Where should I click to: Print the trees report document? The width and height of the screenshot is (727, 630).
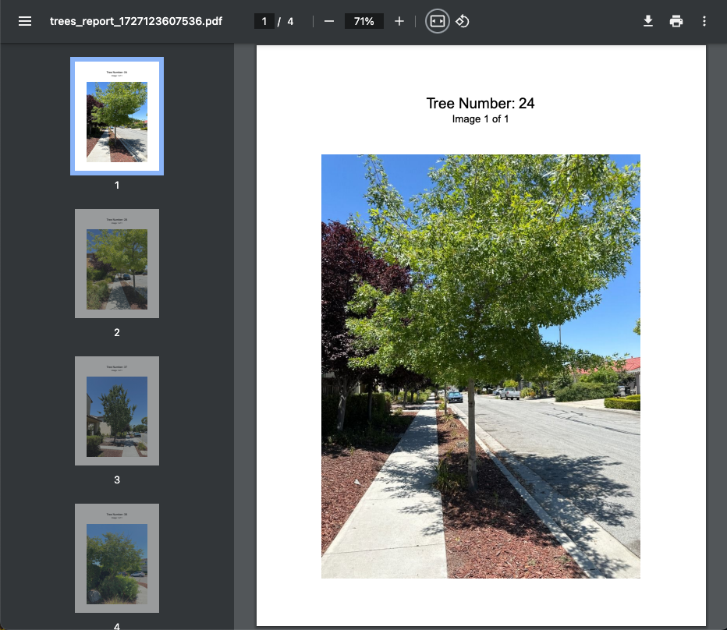click(676, 21)
